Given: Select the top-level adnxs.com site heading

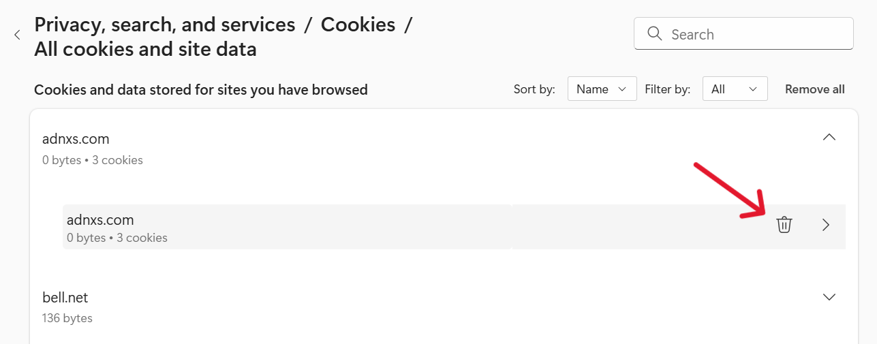Looking at the screenshot, I should [x=76, y=139].
